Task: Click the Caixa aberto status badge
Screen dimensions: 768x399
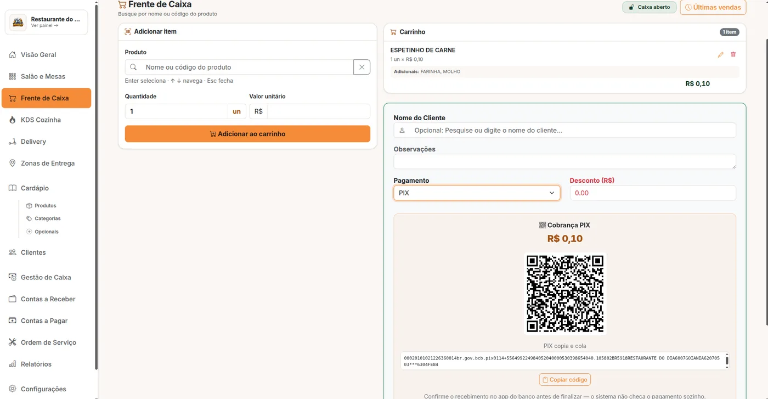Action: click(x=650, y=7)
